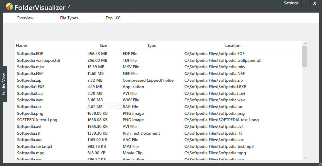The width and height of the screenshot is (322, 166).
Task: Select the Softpedia.aac file name
Action: [x=30, y=140]
